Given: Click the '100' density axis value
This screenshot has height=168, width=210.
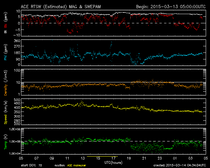Looking at the screenshot, I should pyautogui.click(x=17, y=70).
